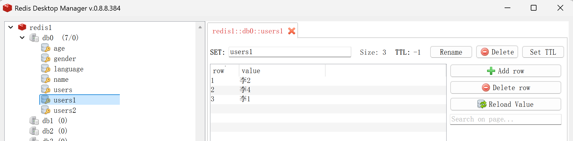Click the Redis Desktop Manager title icon
The width and height of the screenshot is (573, 141).
(7, 8)
